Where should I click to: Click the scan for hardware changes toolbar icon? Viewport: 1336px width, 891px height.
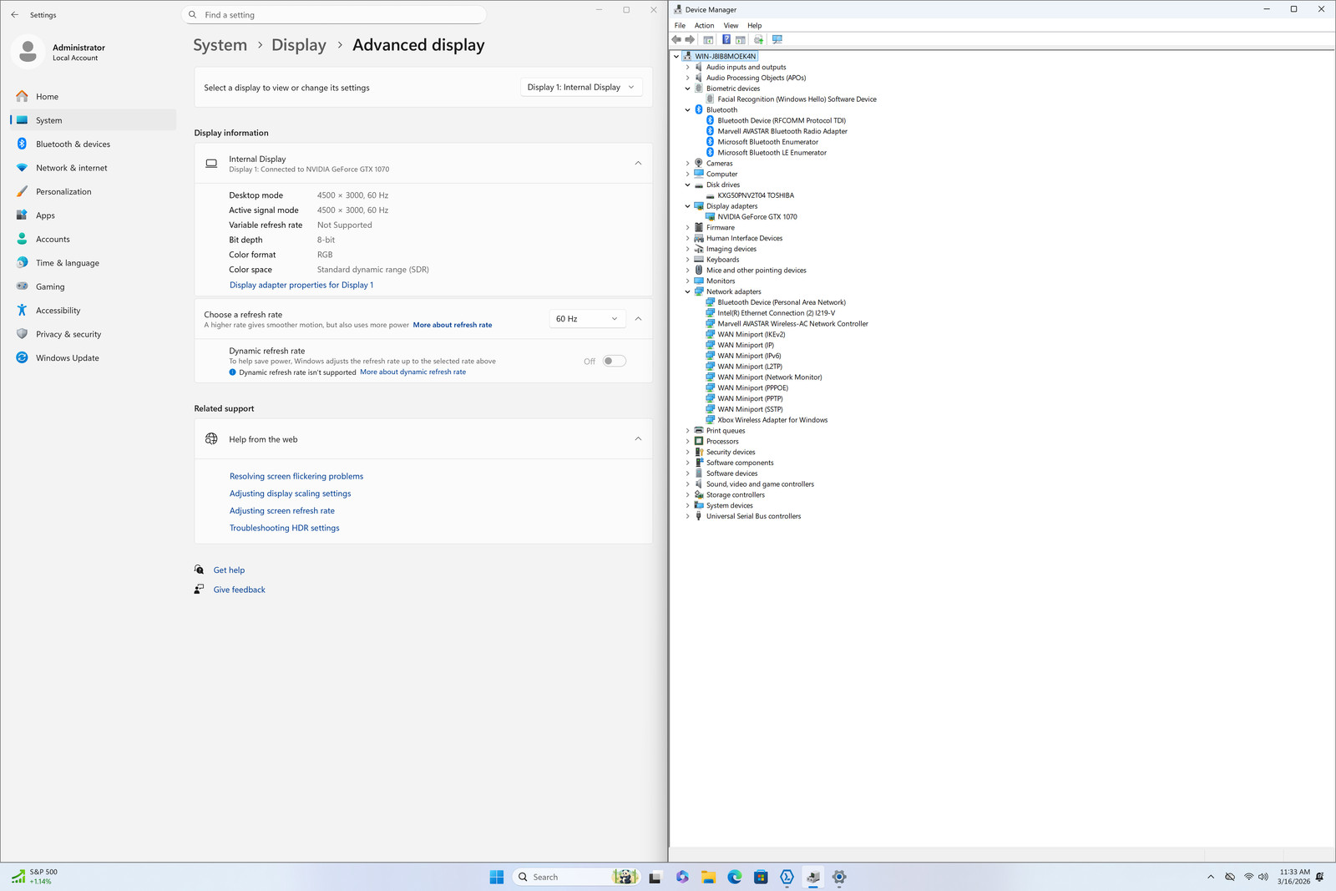coord(777,39)
